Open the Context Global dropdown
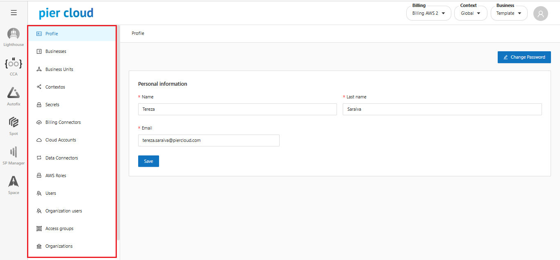This screenshot has height=260, width=560. click(470, 13)
